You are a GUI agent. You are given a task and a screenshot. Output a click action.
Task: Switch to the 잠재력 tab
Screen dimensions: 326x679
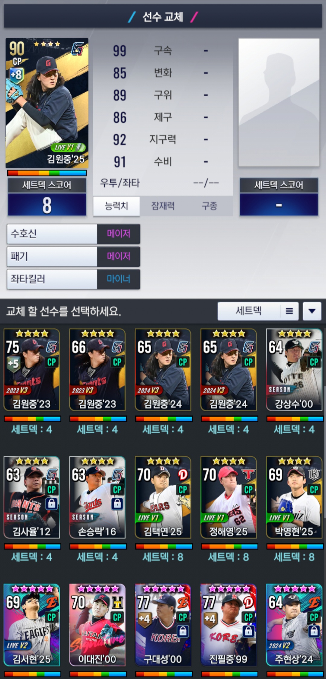(163, 206)
